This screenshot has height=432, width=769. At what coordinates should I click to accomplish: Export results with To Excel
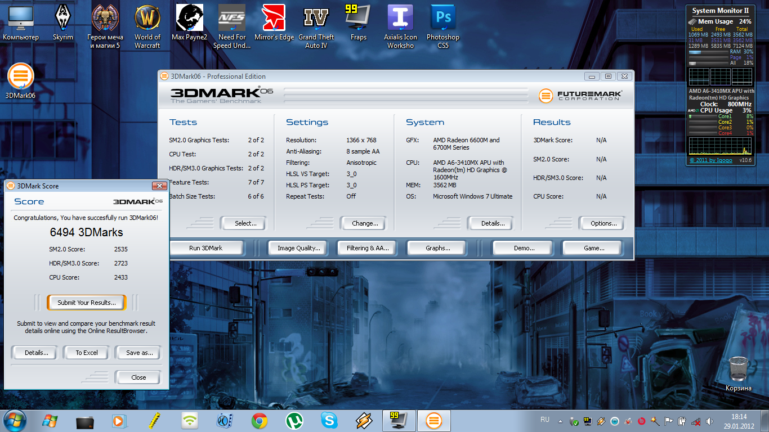click(x=87, y=353)
